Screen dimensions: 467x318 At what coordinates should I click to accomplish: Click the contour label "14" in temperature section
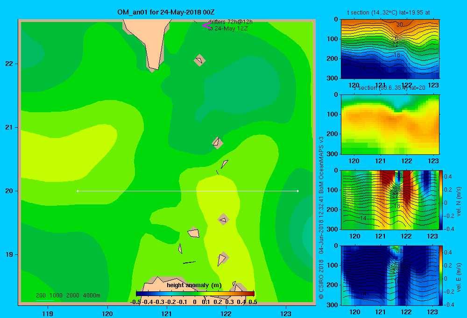pyautogui.click(x=362, y=67)
